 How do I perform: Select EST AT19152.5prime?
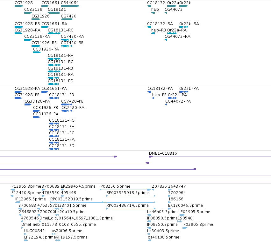click(x=58, y=240)
